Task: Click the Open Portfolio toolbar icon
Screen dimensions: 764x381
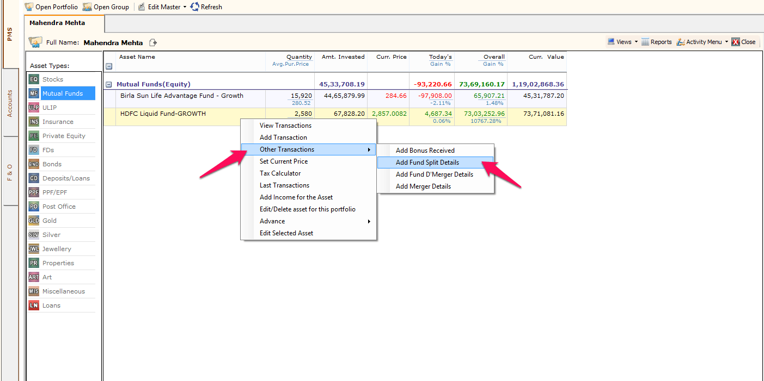Action: (29, 7)
